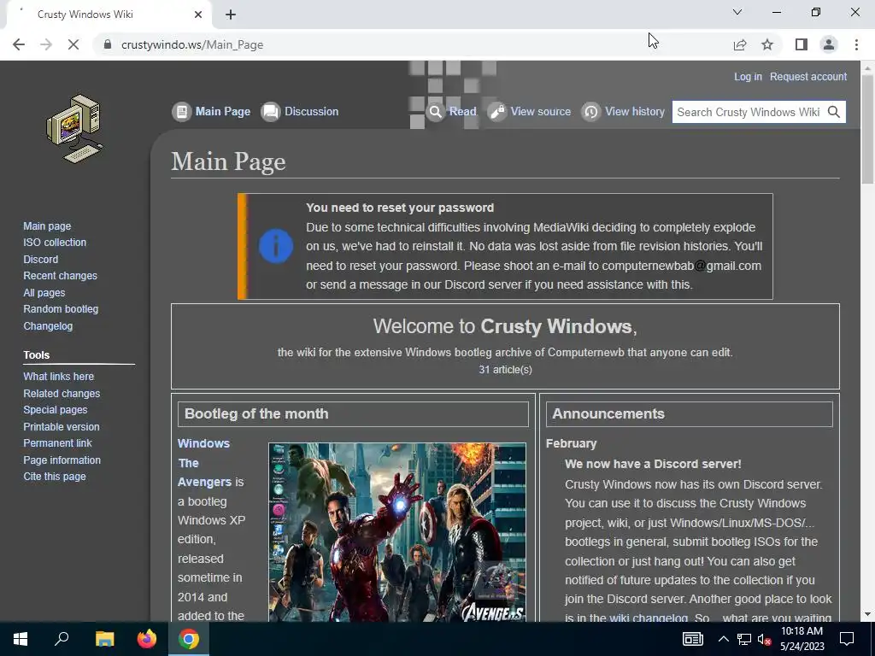
Task: Click the Discussion speech bubble icon
Action: 271,112
